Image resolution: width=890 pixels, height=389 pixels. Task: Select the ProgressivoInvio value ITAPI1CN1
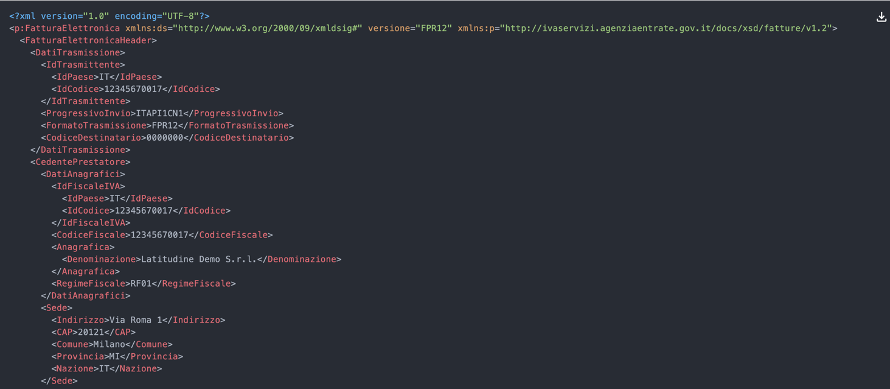pos(157,113)
